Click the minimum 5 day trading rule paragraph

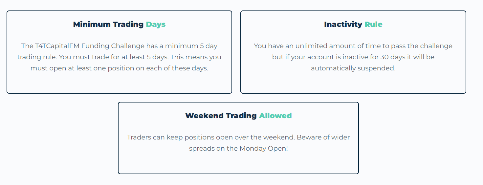pos(119,57)
